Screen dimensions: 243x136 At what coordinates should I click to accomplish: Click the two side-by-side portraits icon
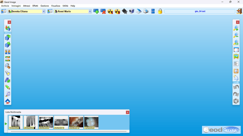8,52
